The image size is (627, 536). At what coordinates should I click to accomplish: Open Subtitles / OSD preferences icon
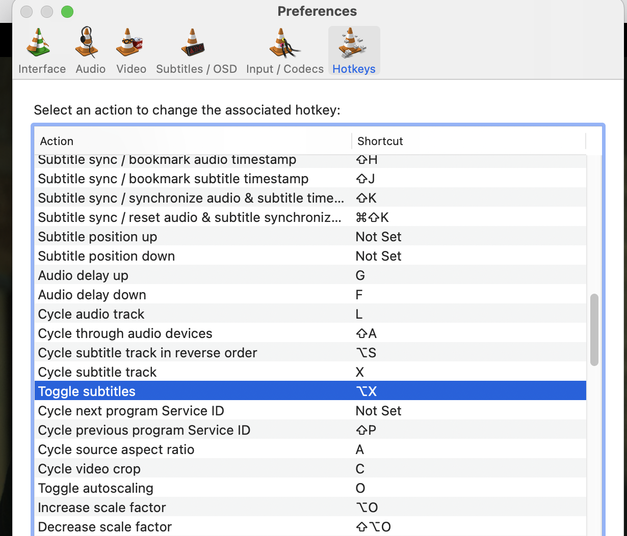[193, 43]
